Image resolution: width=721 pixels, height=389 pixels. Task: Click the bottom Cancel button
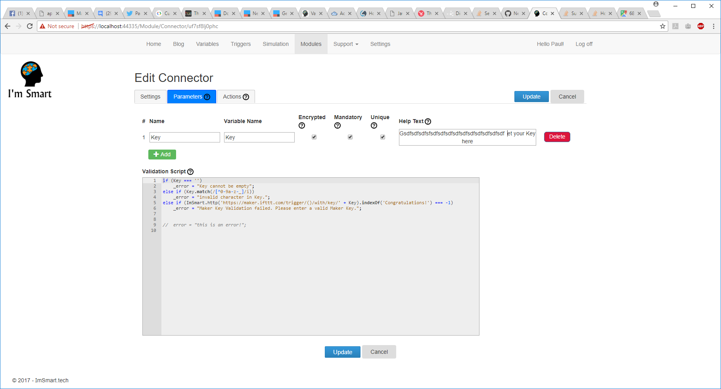(x=379, y=352)
